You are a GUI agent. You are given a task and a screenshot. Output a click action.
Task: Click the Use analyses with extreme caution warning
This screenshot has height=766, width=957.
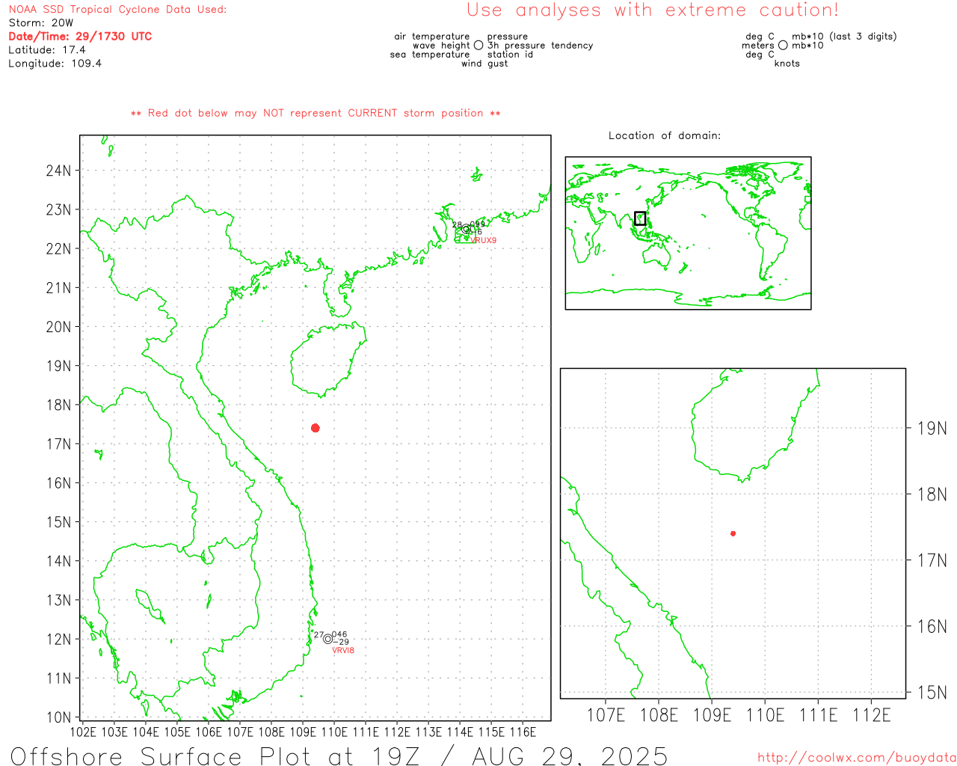pos(653,10)
